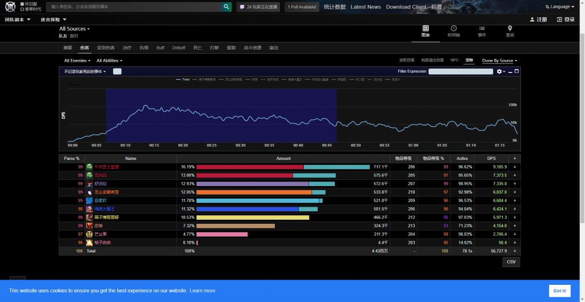Open the 图表 chart view icon

click(426, 29)
